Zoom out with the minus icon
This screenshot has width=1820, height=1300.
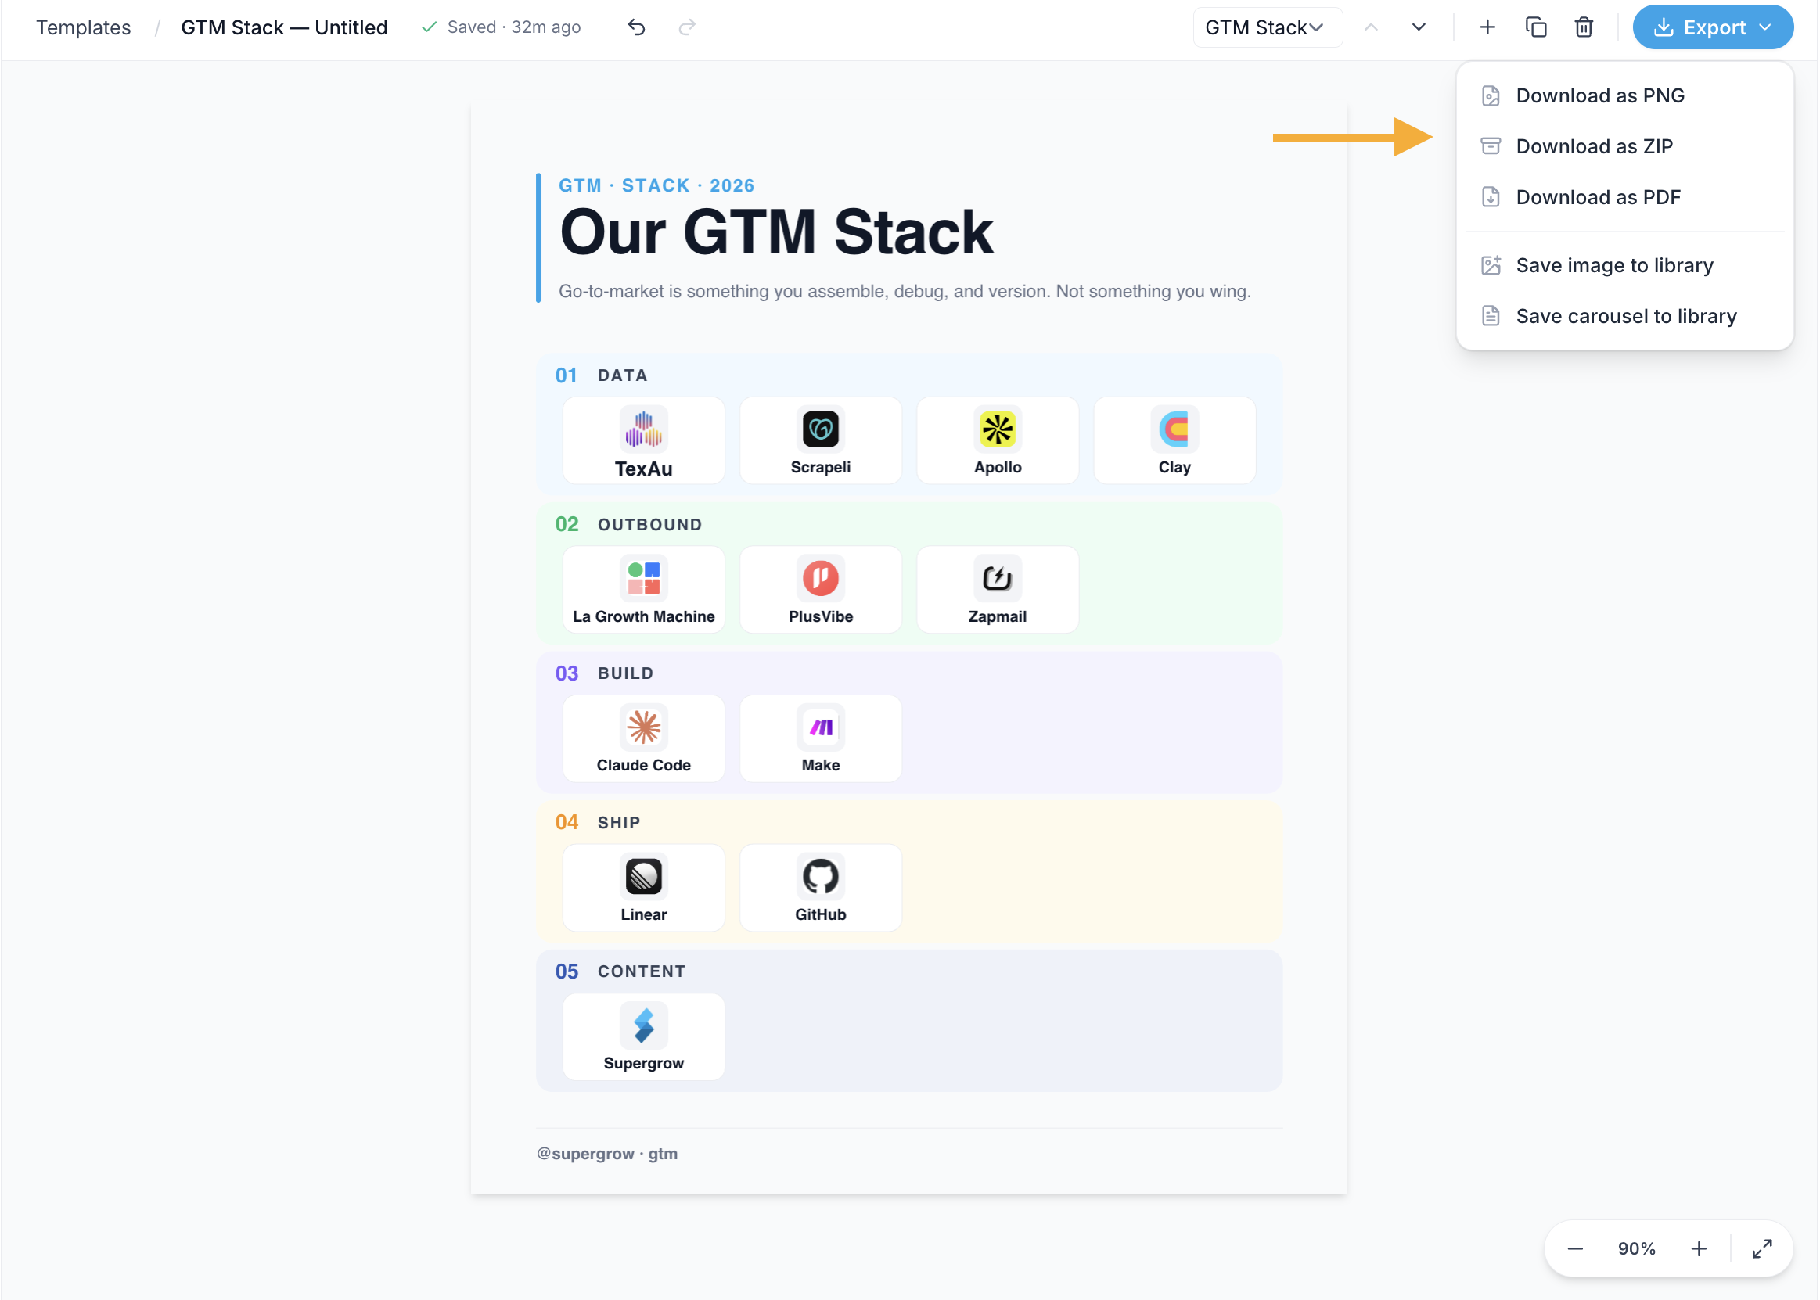point(1576,1249)
